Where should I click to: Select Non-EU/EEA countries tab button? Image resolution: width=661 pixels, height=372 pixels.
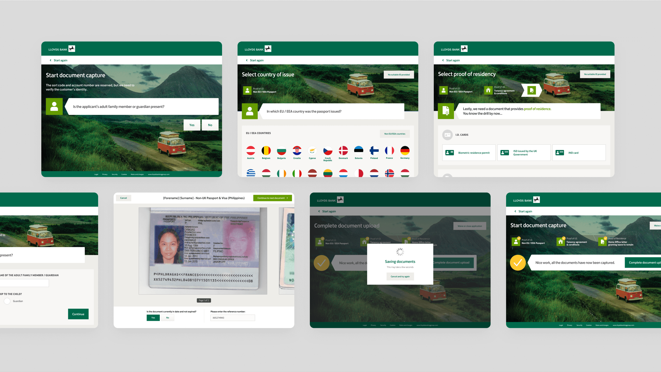coord(393,134)
